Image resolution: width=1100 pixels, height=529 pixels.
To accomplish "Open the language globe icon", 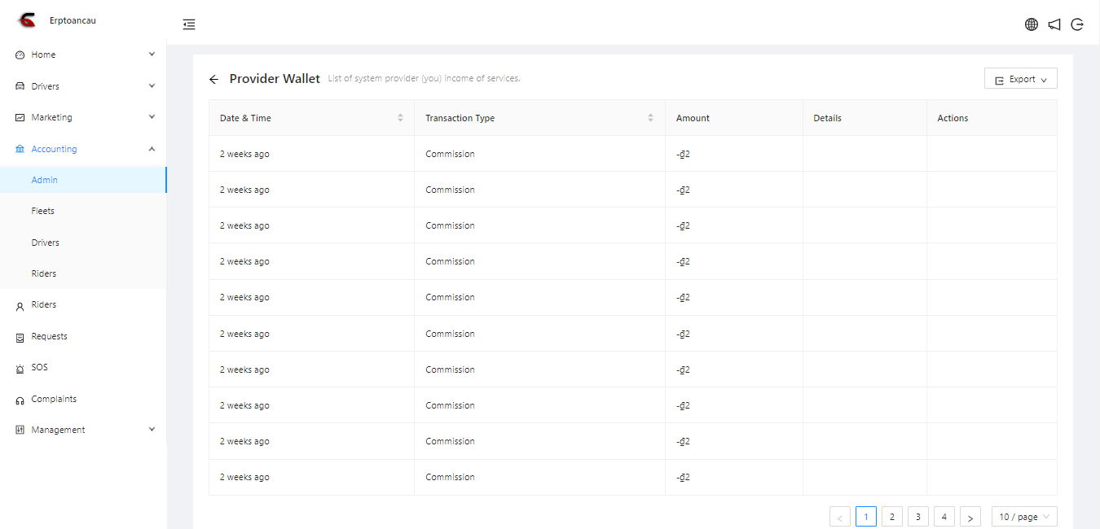I will point(1032,24).
